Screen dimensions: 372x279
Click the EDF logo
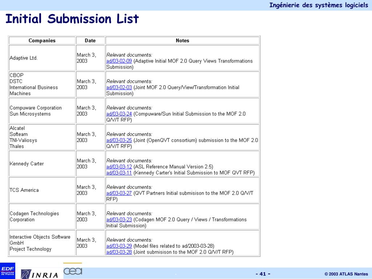coord(8,271)
